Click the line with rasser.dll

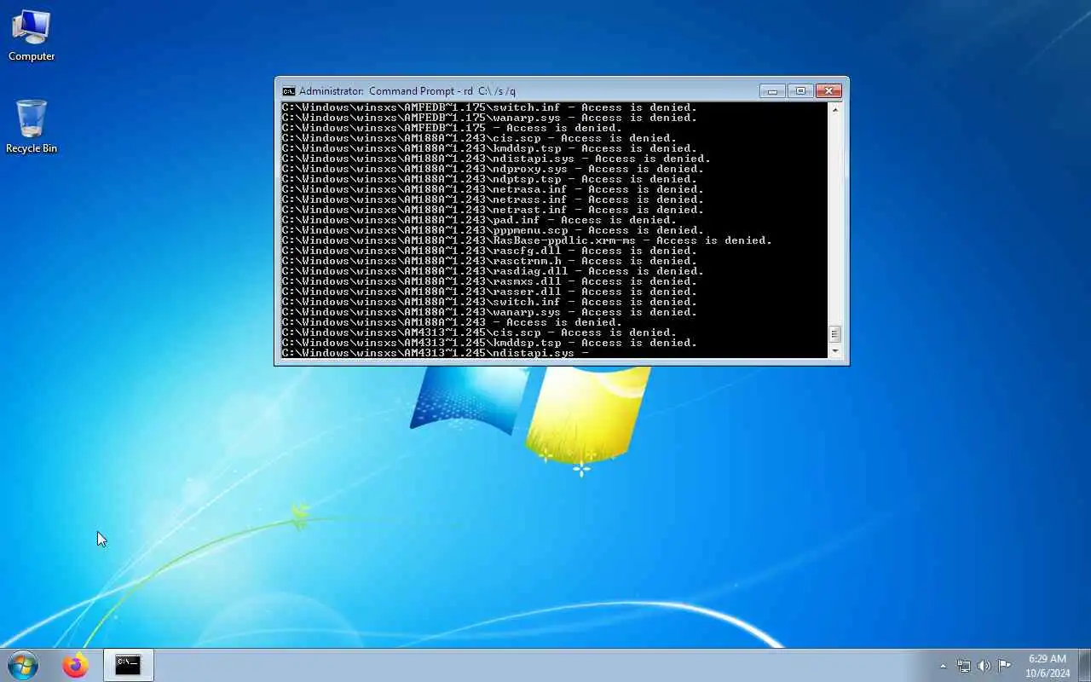[489, 292]
